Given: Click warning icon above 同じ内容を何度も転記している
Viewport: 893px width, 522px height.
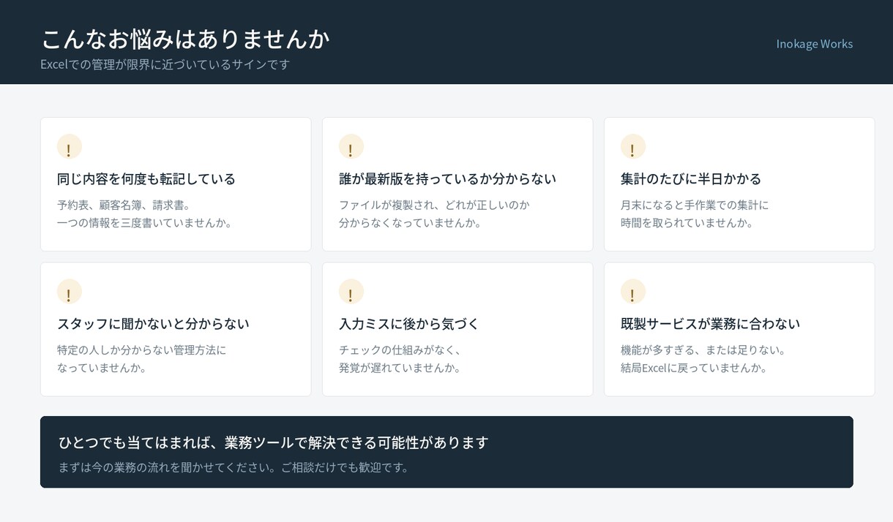Looking at the screenshot, I should click(x=69, y=146).
